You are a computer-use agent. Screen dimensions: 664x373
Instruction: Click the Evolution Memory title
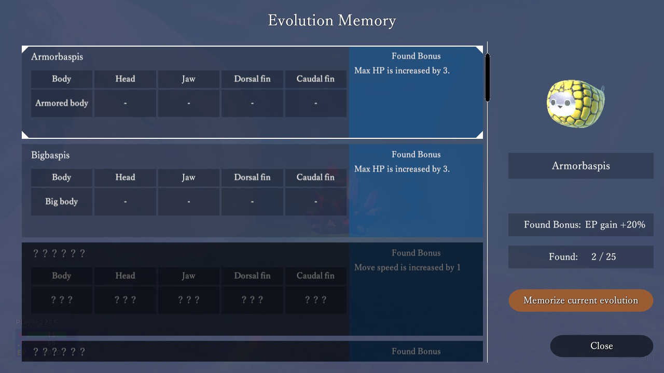point(332,21)
